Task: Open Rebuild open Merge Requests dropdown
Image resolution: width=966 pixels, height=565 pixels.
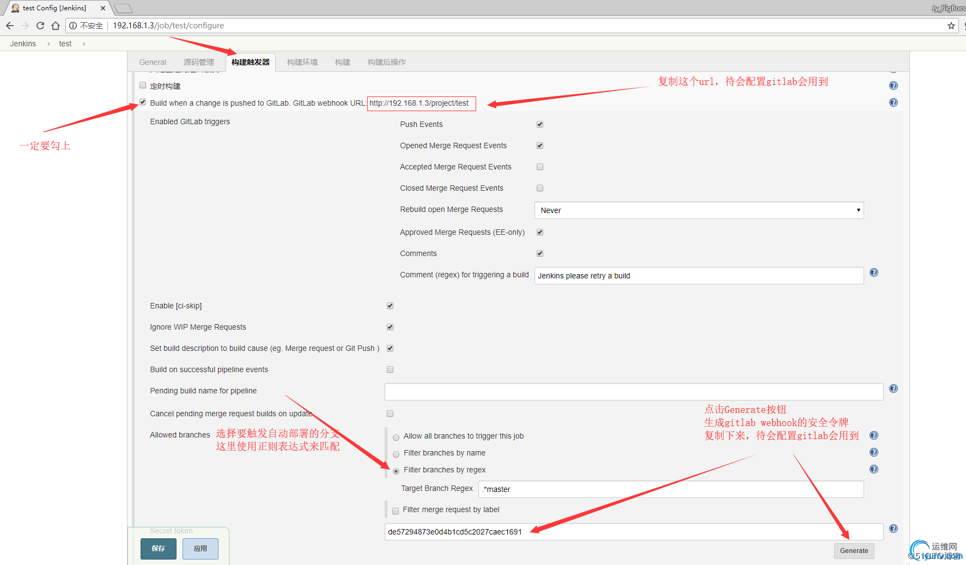Action: 699,210
